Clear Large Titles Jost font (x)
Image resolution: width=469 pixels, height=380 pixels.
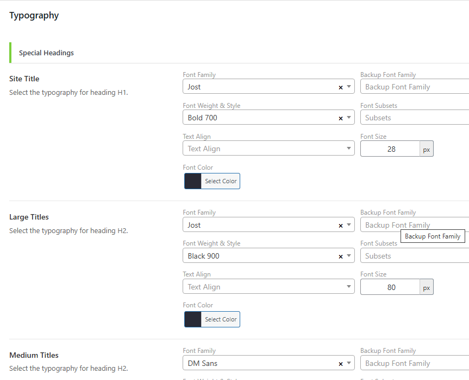(341, 226)
